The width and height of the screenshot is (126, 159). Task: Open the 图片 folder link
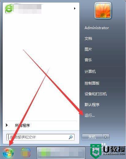point(88,49)
